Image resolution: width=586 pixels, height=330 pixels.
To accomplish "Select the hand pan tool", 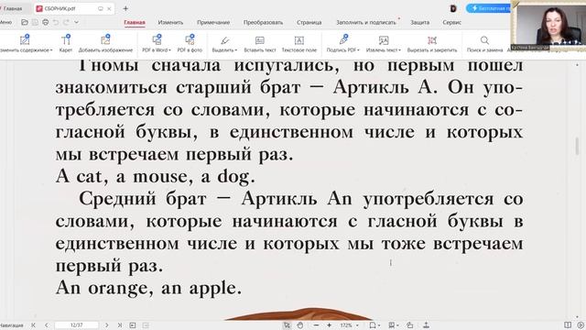I will [300, 325].
